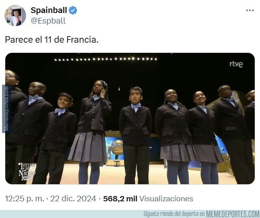Open the @Espball handle link
Image resolution: width=260 pixels, height=218 pixels.
48,21
